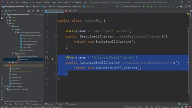Image resolution: width=192 pixels, height=108 pixels.
Task: Open run anything window icon
Action: pos(186,7)
